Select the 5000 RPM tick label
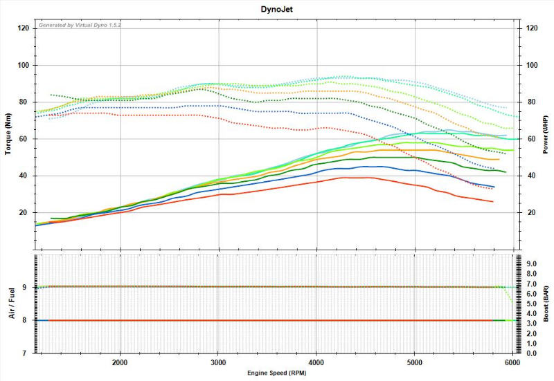Viewport: 554px width, 381px height. click(x=415, y=362)
